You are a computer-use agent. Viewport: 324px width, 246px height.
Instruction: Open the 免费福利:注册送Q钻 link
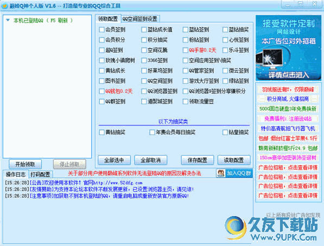pyautogui.click(x=288, y=119)
